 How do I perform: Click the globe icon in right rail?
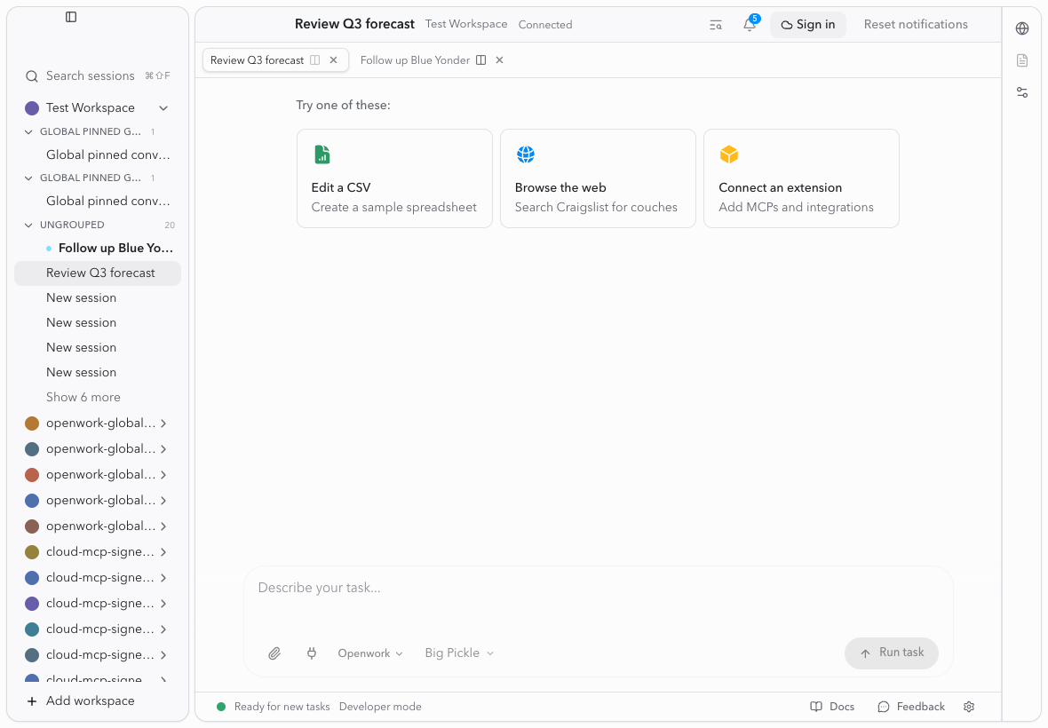click(1022, 28)
